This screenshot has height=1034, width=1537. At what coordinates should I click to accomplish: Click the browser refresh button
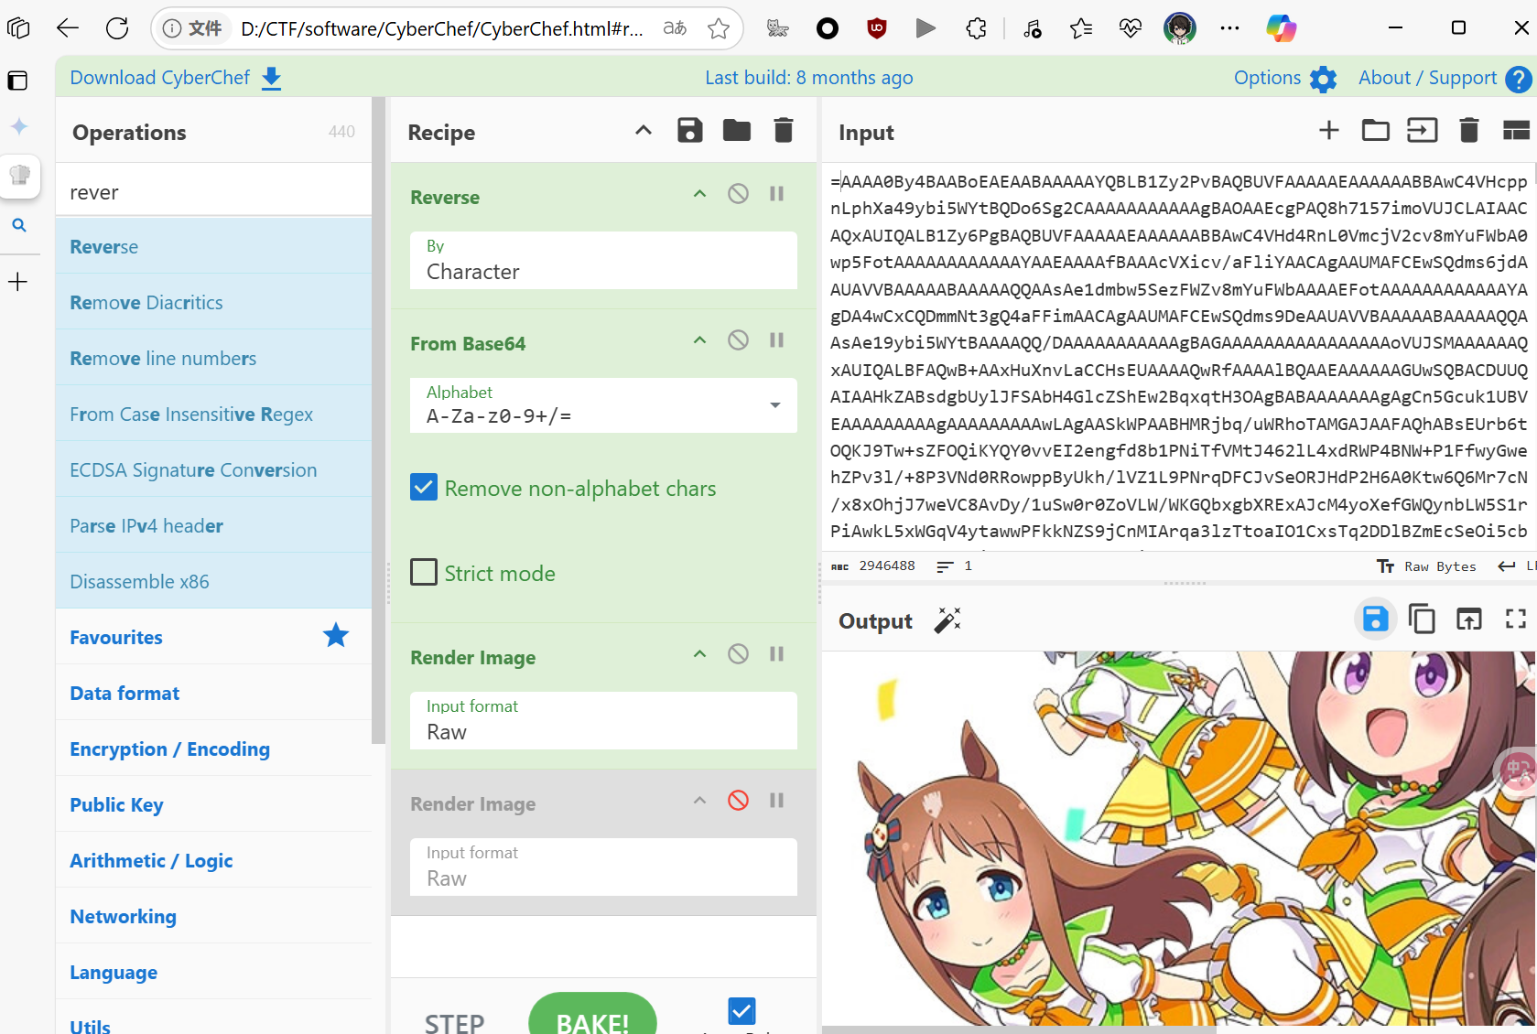coord(117,28)
